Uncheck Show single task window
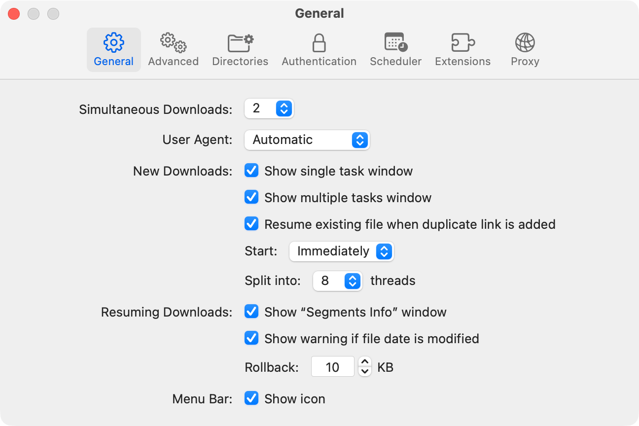The height and width of the screenshot is (426, 639). coord(251,171)
